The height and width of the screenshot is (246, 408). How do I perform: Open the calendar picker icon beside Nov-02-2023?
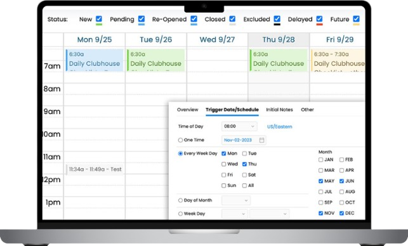(262, 140)
